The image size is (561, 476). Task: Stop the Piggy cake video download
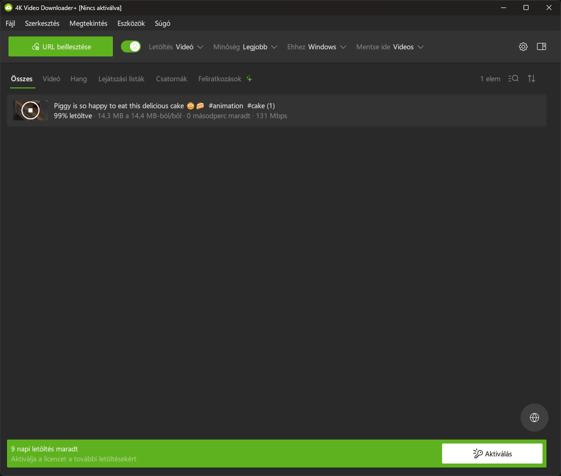[x=30, y=110]
